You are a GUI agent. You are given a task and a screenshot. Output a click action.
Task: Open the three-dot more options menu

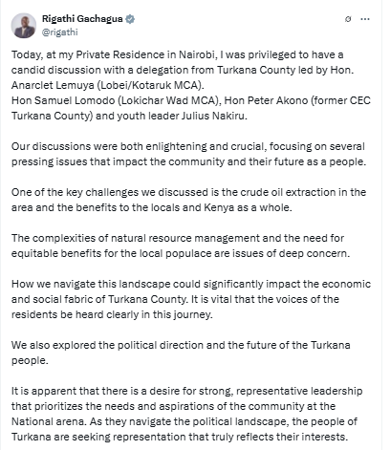365,19
